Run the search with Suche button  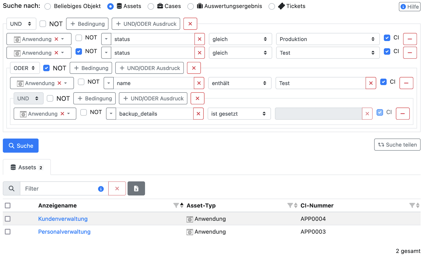[x=21, y=146]
